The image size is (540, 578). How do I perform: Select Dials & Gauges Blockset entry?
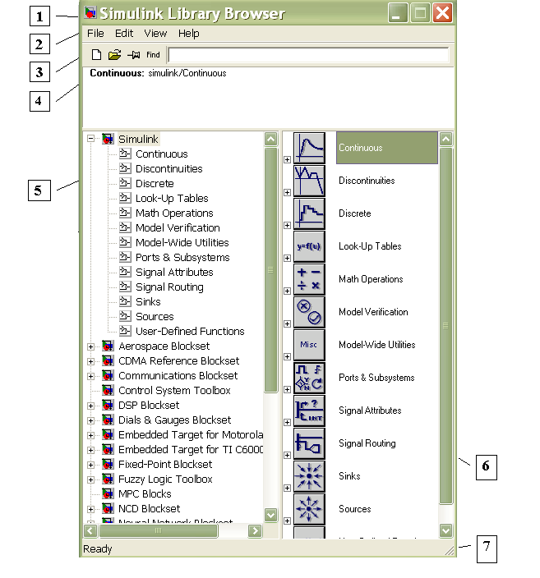(174, 420)
